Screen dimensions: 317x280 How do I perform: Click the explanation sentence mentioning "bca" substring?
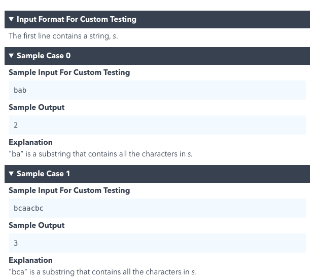pyautogui.click(x=102, y=272)
